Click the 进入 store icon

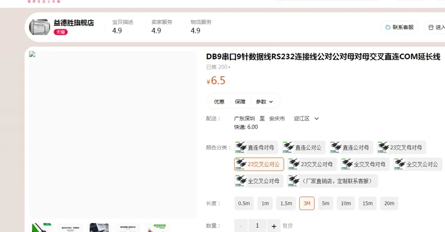(431, 27)
